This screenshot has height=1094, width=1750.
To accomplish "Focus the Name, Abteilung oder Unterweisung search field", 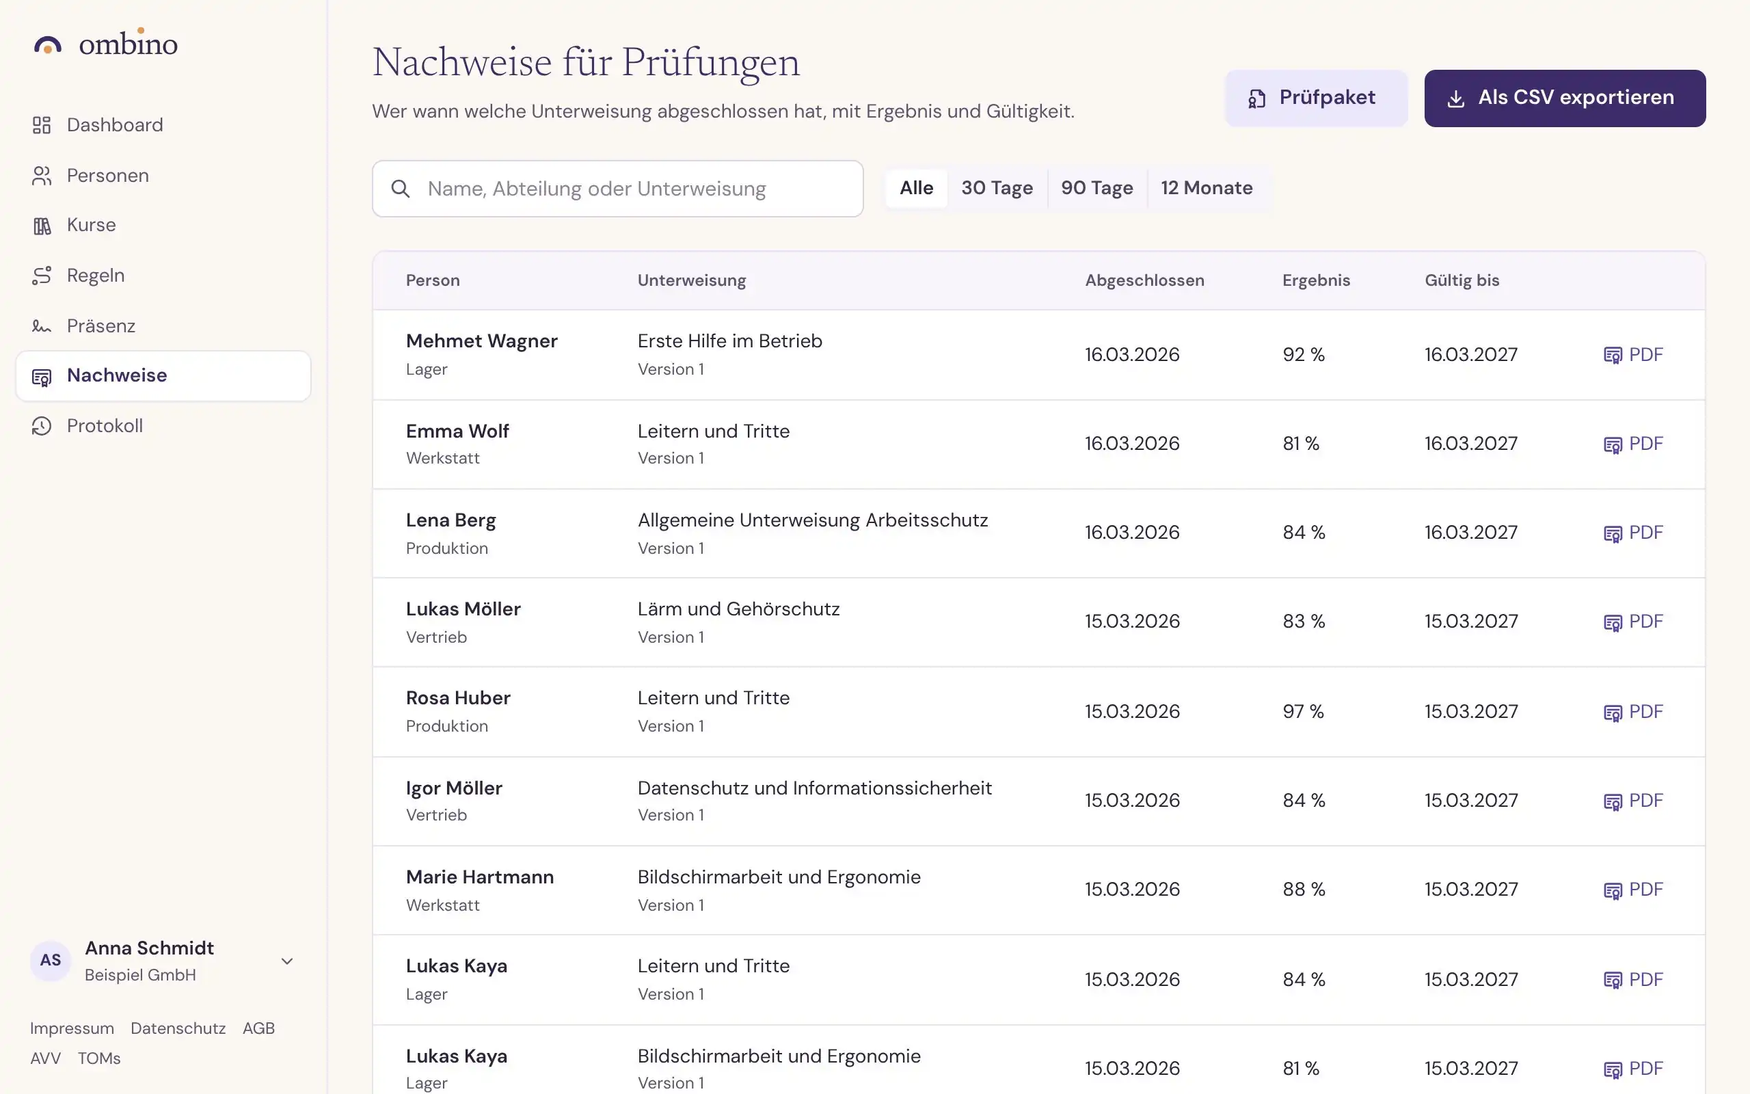I will (x=617, y=189).
